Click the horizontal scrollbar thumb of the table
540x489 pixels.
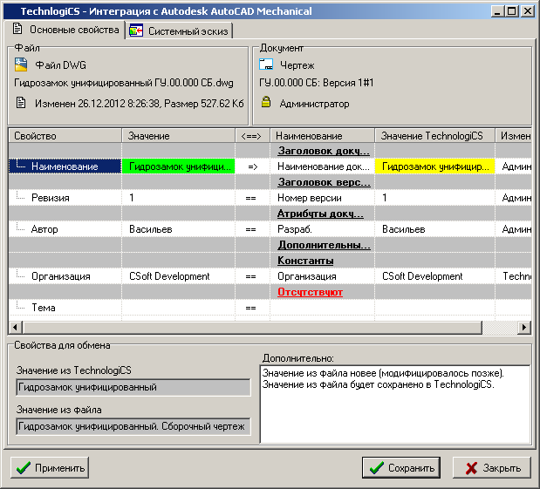pyautogui.click(x=252, y=327)
